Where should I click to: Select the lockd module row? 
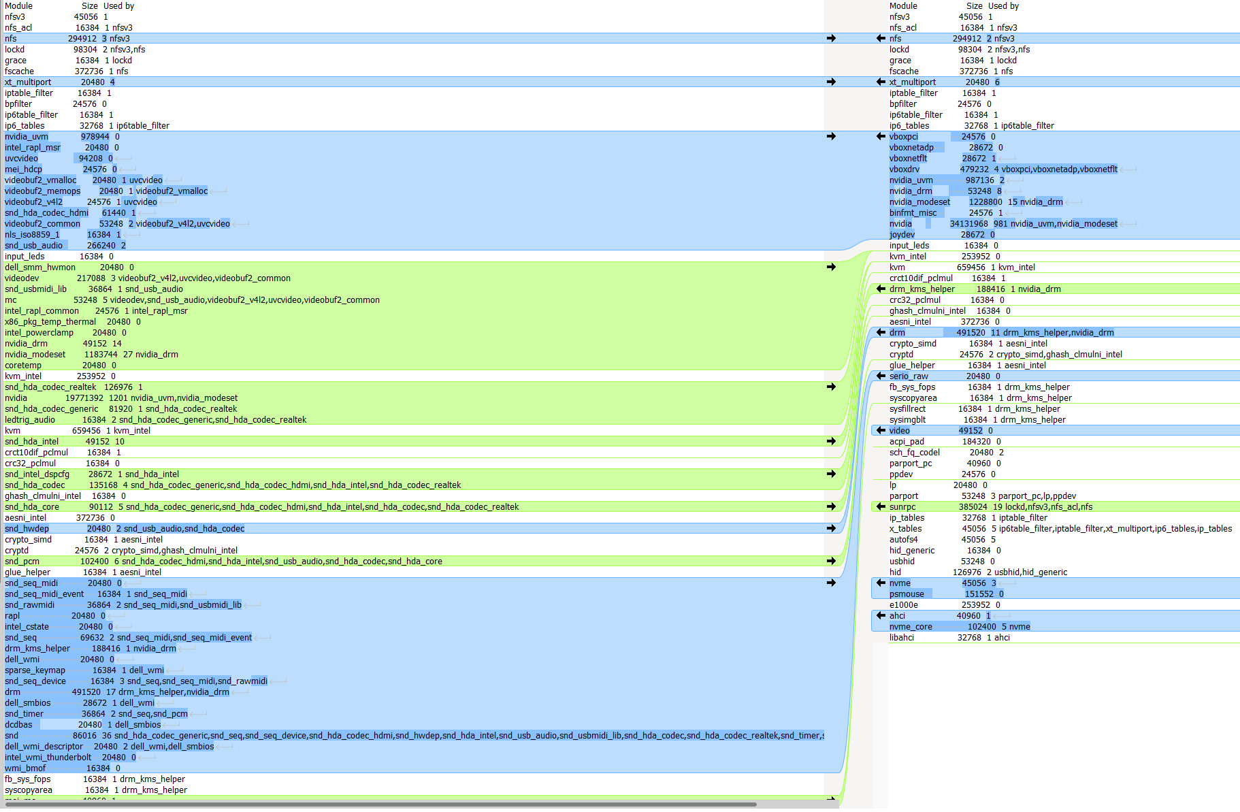(x=68, y=49)
